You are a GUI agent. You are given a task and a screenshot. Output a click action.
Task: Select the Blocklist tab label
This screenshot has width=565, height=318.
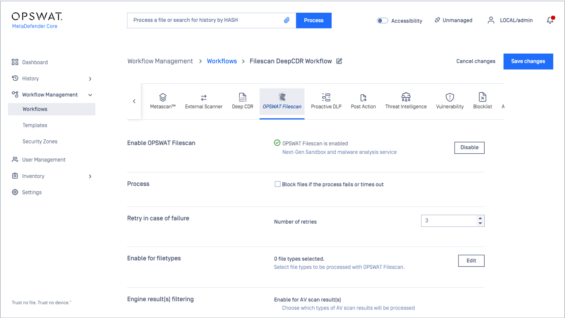482,107
